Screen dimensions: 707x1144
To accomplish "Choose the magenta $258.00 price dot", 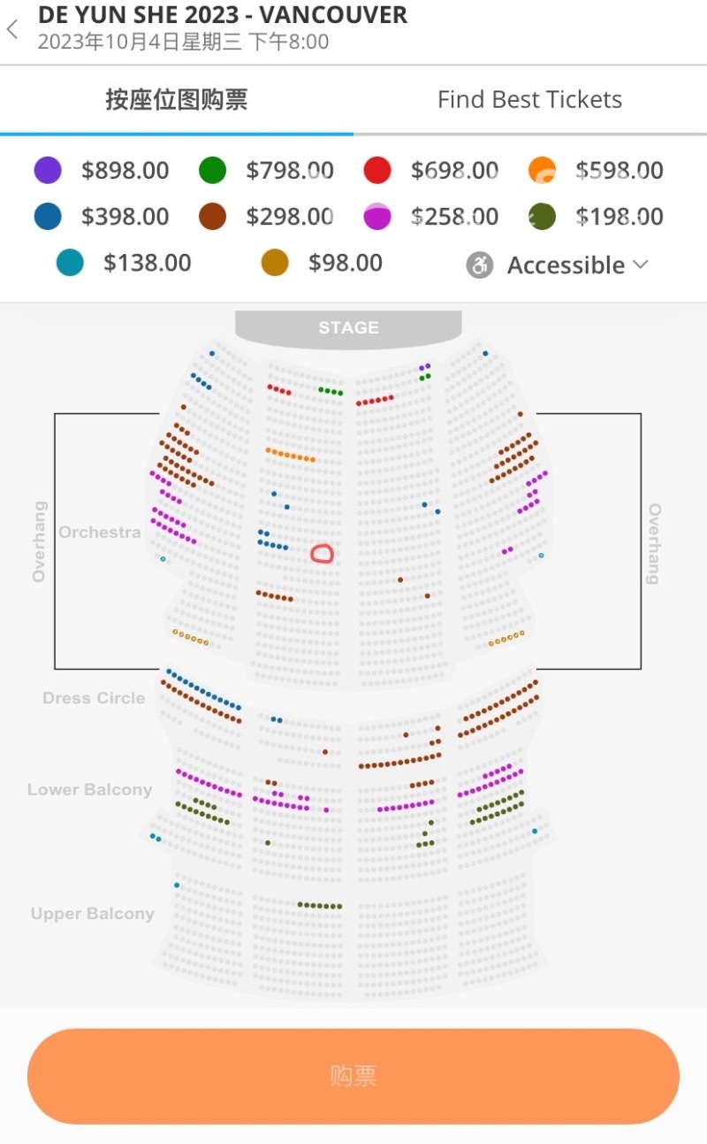I will 377,217.
